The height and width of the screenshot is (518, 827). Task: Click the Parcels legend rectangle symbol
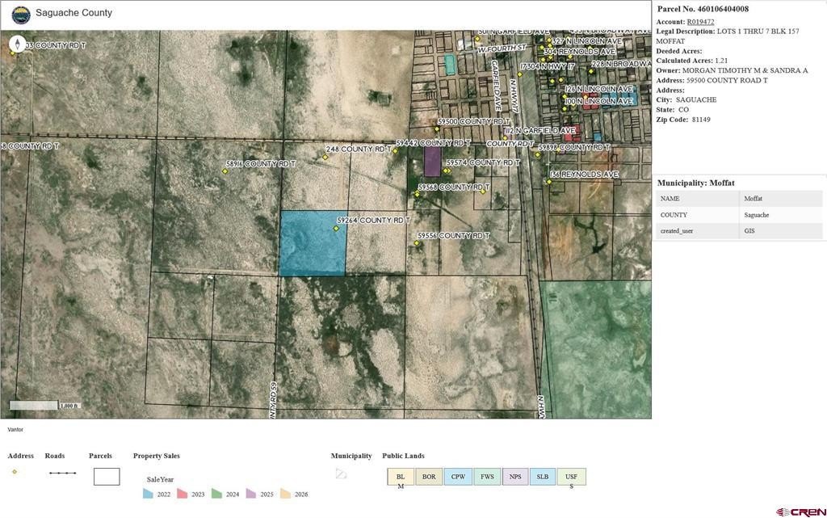[x=107, y=477]
